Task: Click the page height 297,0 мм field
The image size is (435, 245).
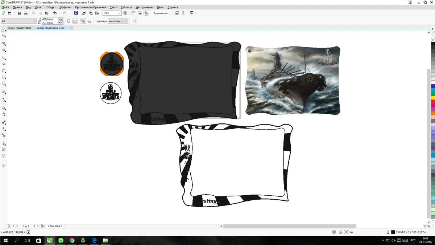Action: pos(50,23)
